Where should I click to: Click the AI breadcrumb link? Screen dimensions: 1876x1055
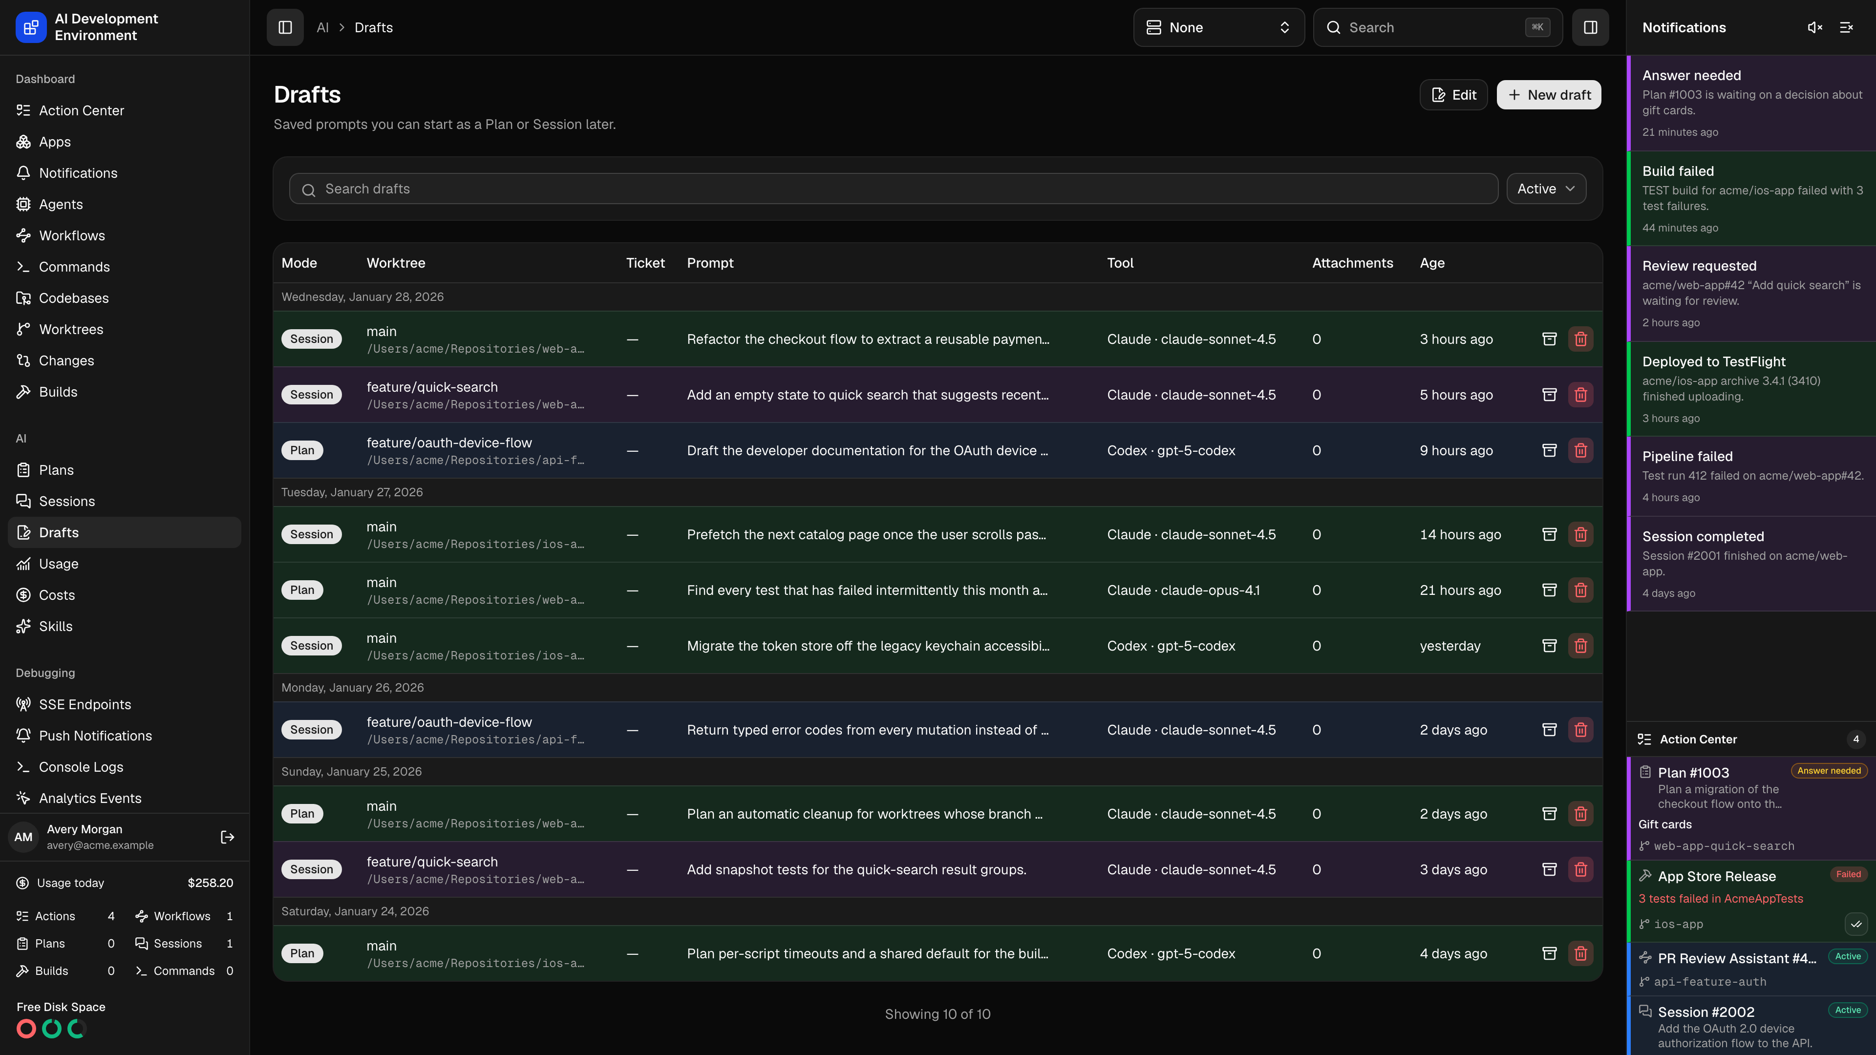(x=322, y=28)
